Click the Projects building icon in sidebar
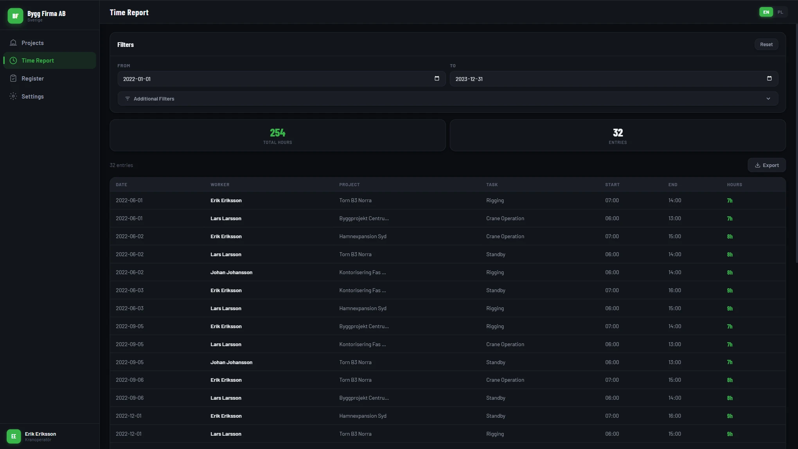This screenshot has width=798, height=449. click(13, 43)
